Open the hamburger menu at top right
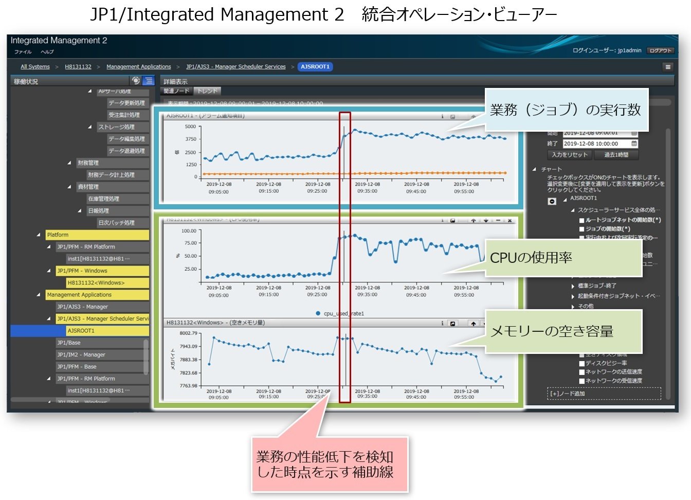Image resolution: width=691 pixels, height=500 pixels. click(667, 66)
